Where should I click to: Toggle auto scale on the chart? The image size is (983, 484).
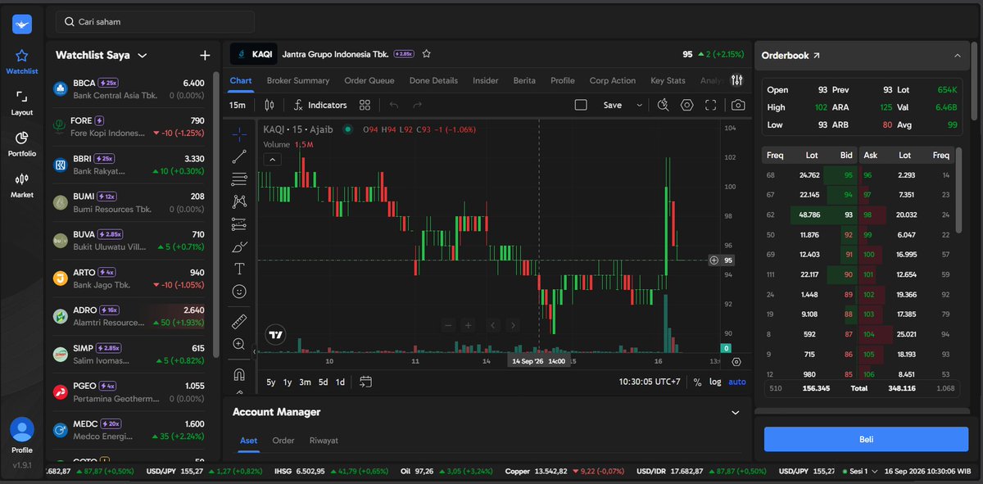pyautogui.click(x=737, y=382)
